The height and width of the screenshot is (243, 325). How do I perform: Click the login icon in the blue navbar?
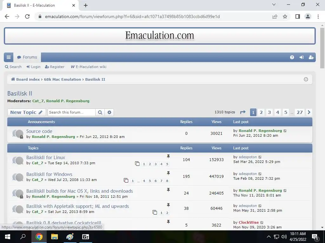302,57
